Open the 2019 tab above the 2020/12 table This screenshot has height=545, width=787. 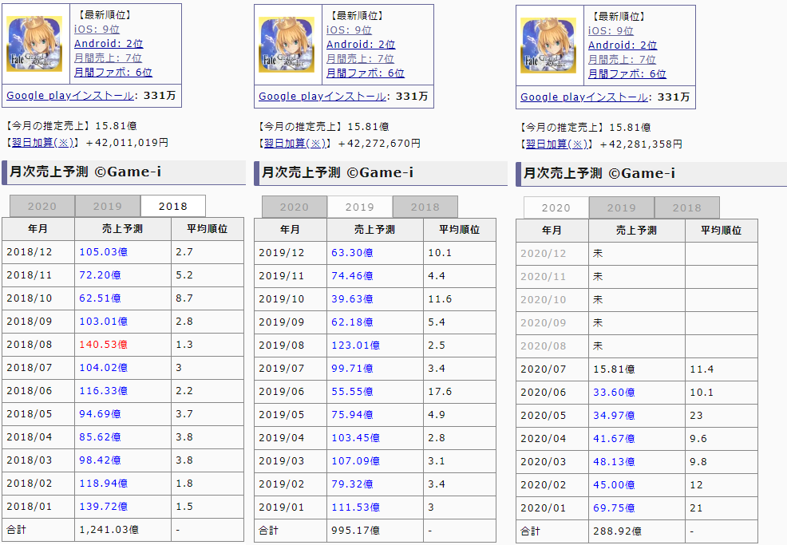coord(621,207)
